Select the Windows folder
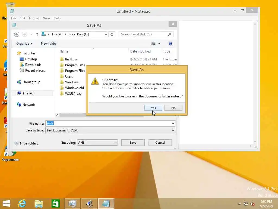The height and width of the screenshot is (209, 278). [x=72, y=82]
